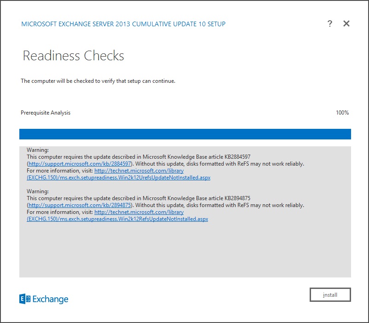This screenshot has width=369, height=323.
Task: Follow the technet.microsoft.com/library link in the second warning
Action: 139,212
